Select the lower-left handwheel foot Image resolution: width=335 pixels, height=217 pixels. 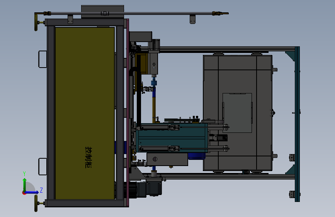(x=36, y=203)
